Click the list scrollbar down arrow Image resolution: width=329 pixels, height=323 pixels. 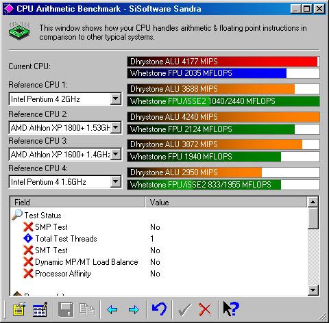pos(313,290)
